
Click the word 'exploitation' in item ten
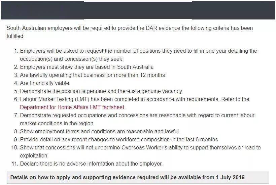point(34,156)
